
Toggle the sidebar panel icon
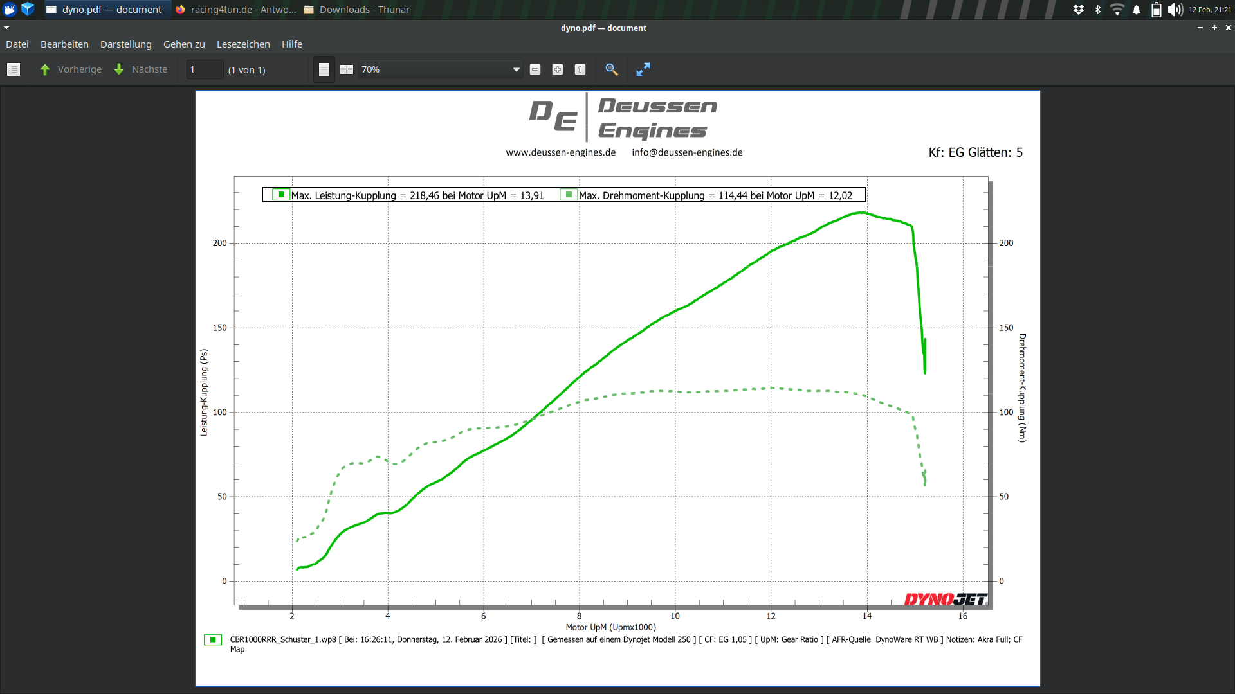pos(14,69)
